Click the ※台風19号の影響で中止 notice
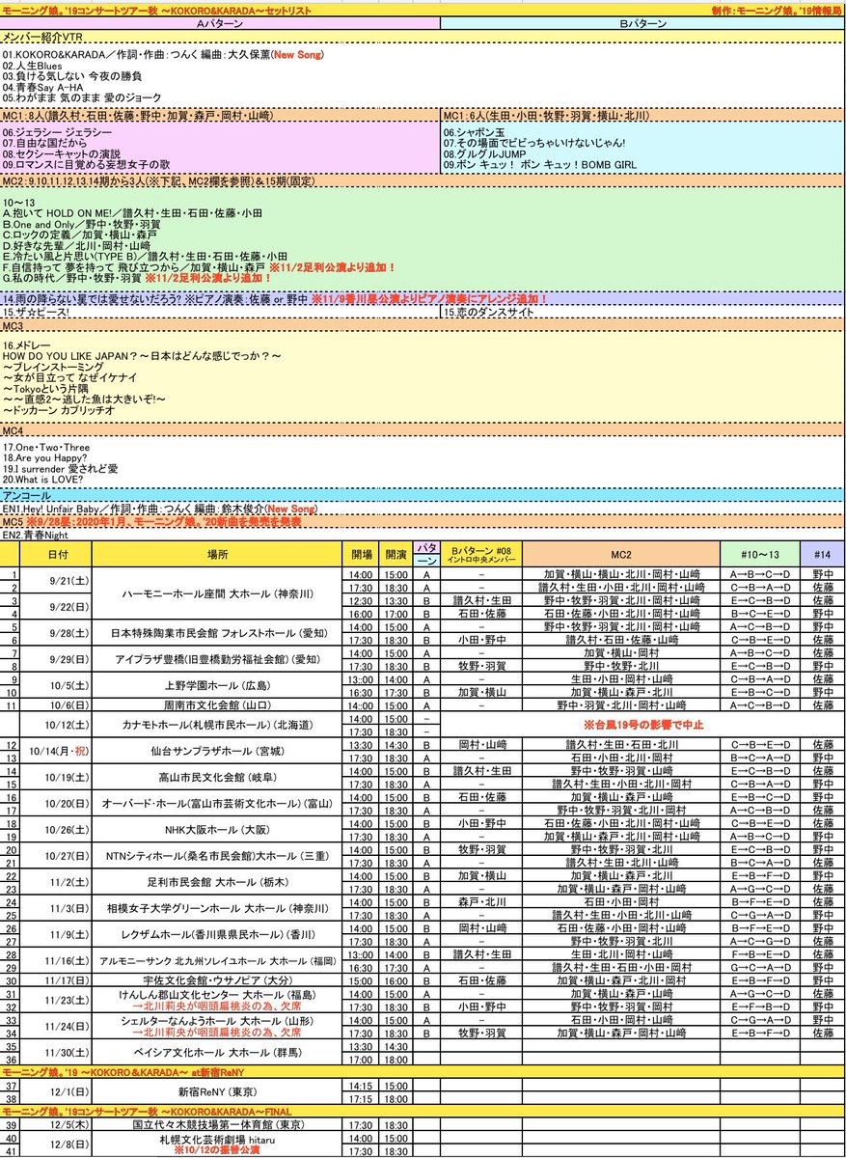This screenshot has height=1158, width=846. 642,725
